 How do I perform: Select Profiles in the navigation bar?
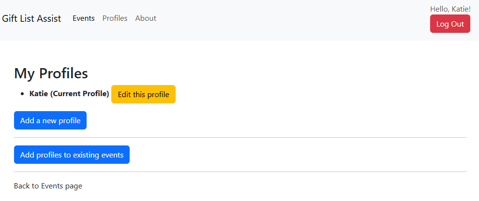[x=115, y=18]
